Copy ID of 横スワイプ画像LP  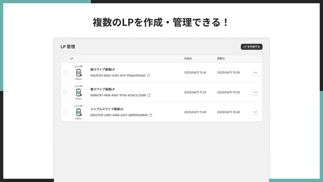pos(149,95)
